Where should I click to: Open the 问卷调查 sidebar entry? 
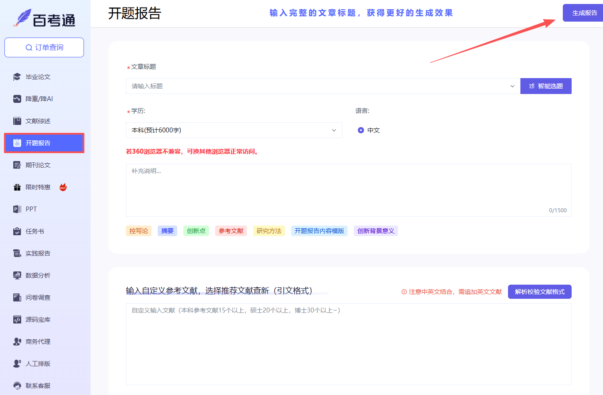tap(38, 297)
